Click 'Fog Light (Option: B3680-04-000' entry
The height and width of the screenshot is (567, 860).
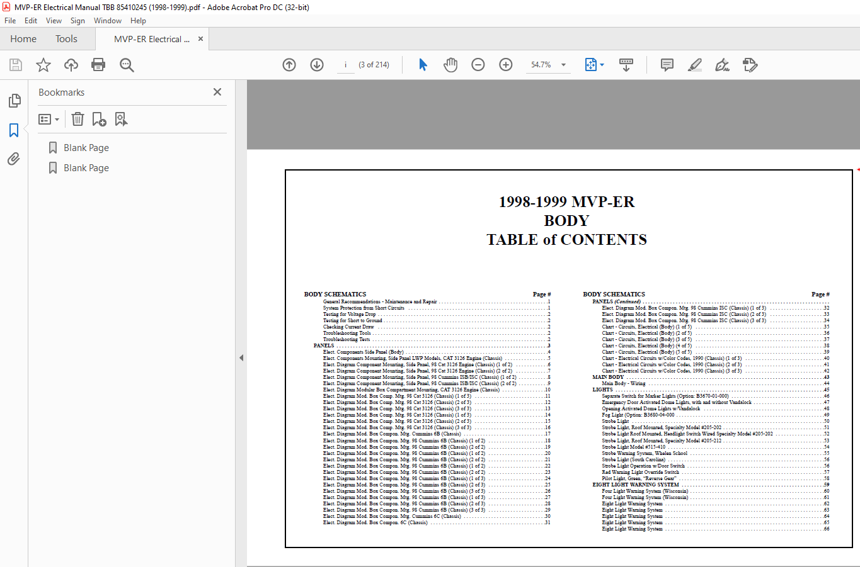pyautogui.click(x=638, y=415)
